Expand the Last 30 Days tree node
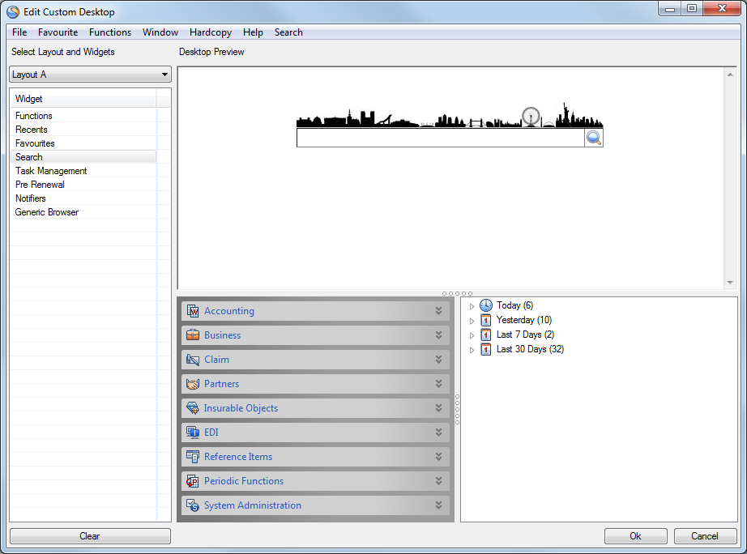The height and width of the screenshot is (554, 747). click(472, 349)
